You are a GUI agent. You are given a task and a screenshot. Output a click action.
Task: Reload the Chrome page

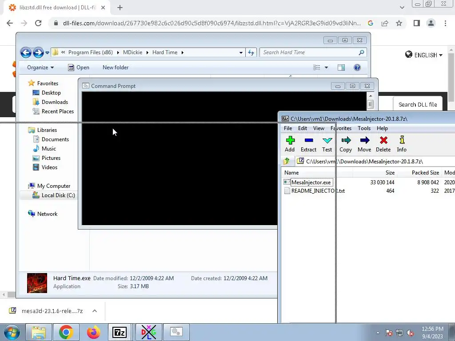click(38, 23)
